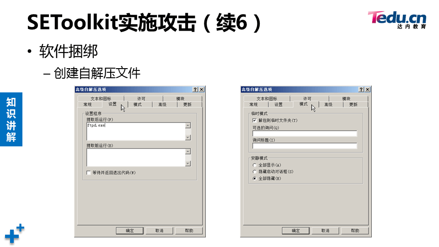Click 帮助 button in 临时模式 dialog
This screenshot has width=439, height=247.
[355, 231]
